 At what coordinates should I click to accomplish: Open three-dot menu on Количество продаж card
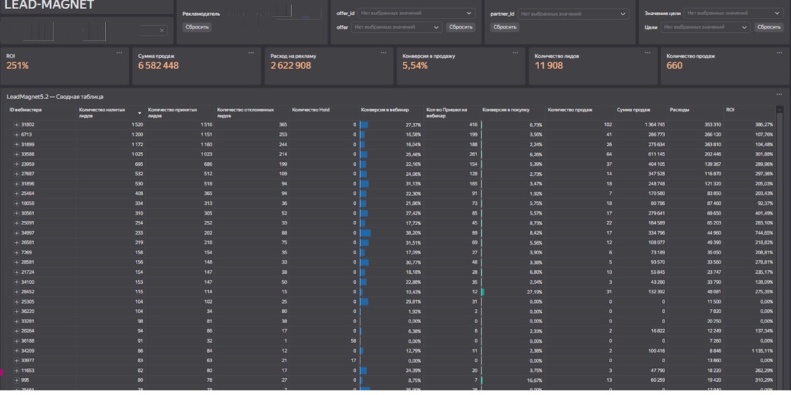(x=778, y=52)
